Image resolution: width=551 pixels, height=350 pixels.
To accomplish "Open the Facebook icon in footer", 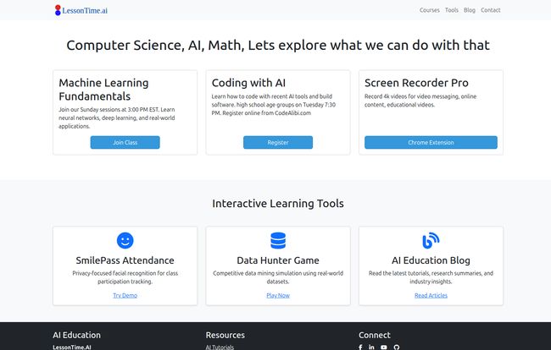I will tap(360, 347).
